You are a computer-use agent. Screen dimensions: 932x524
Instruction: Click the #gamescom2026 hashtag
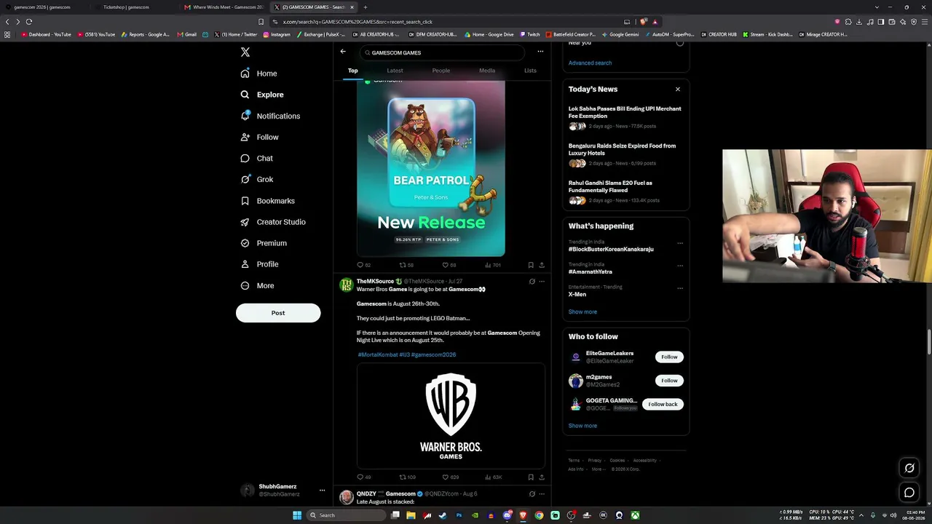click(x=433, y=355)
